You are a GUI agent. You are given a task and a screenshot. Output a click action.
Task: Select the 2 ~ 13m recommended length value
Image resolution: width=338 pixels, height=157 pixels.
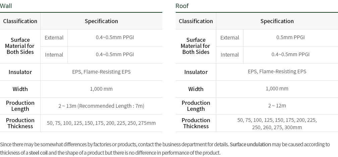click(x=101, y=106)
